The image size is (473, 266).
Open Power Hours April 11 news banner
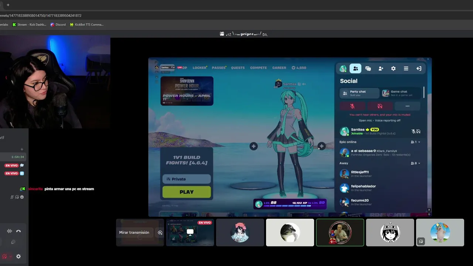[187, 91]
